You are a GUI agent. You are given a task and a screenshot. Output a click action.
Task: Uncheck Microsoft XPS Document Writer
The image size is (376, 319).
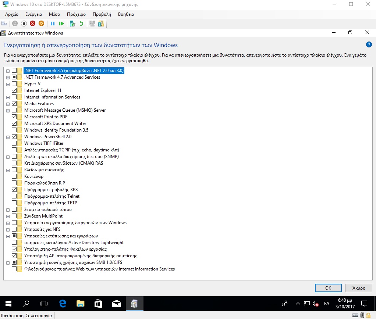tap(14, 123)
